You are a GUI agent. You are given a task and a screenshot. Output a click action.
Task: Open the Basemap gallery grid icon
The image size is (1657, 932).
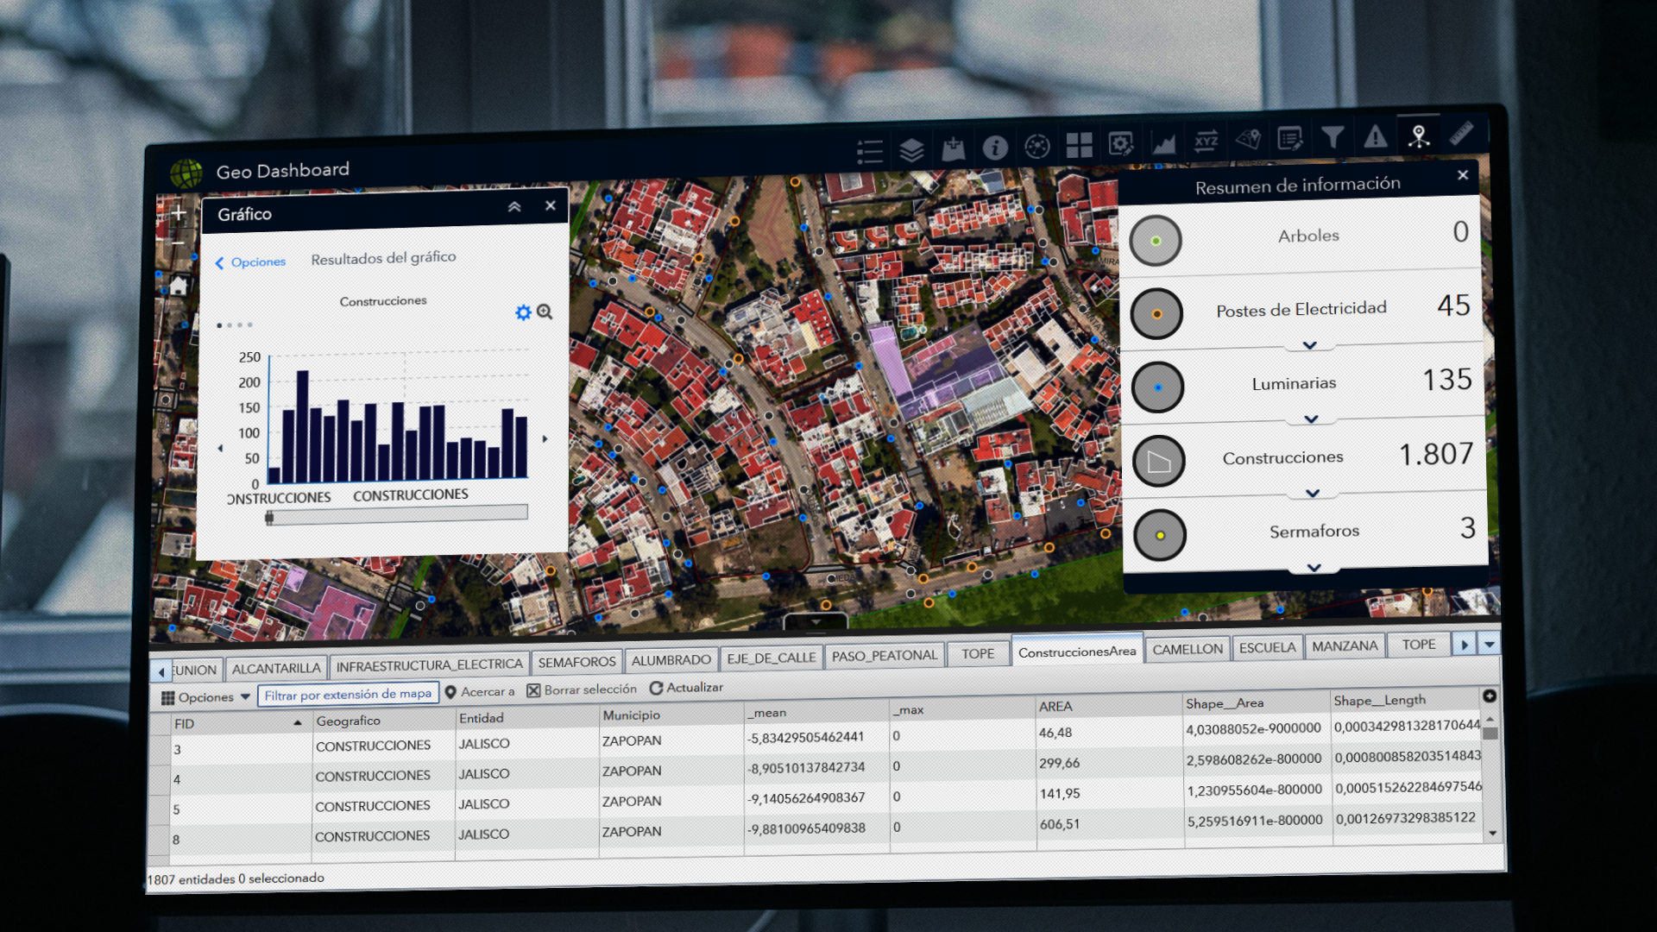click(x=1079, y=145)
